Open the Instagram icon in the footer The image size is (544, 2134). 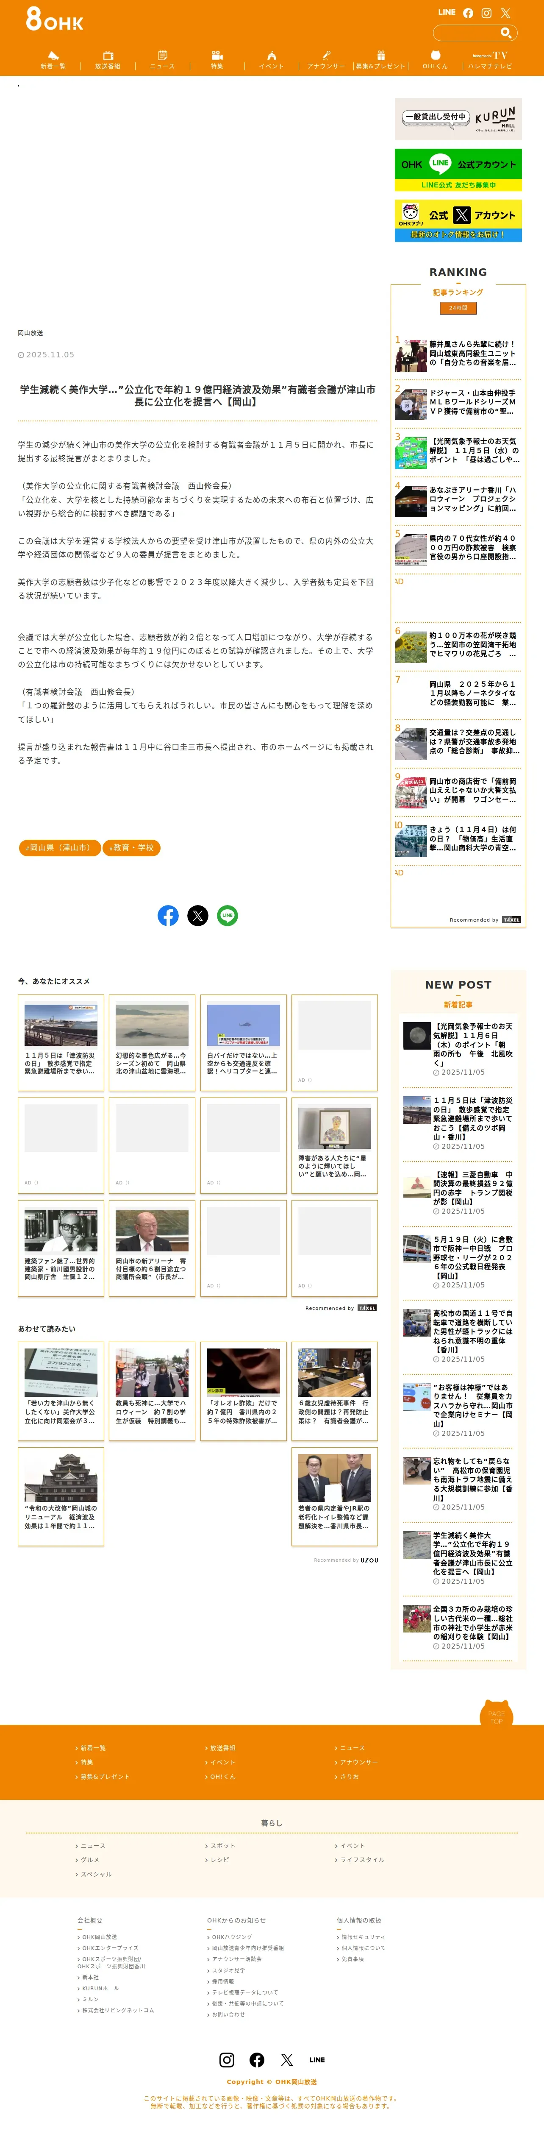227,2059
